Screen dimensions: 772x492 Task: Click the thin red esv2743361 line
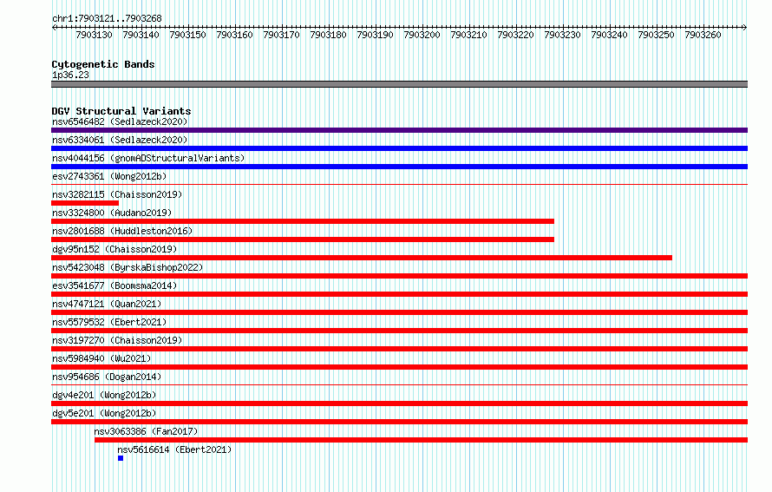(399, 184)
